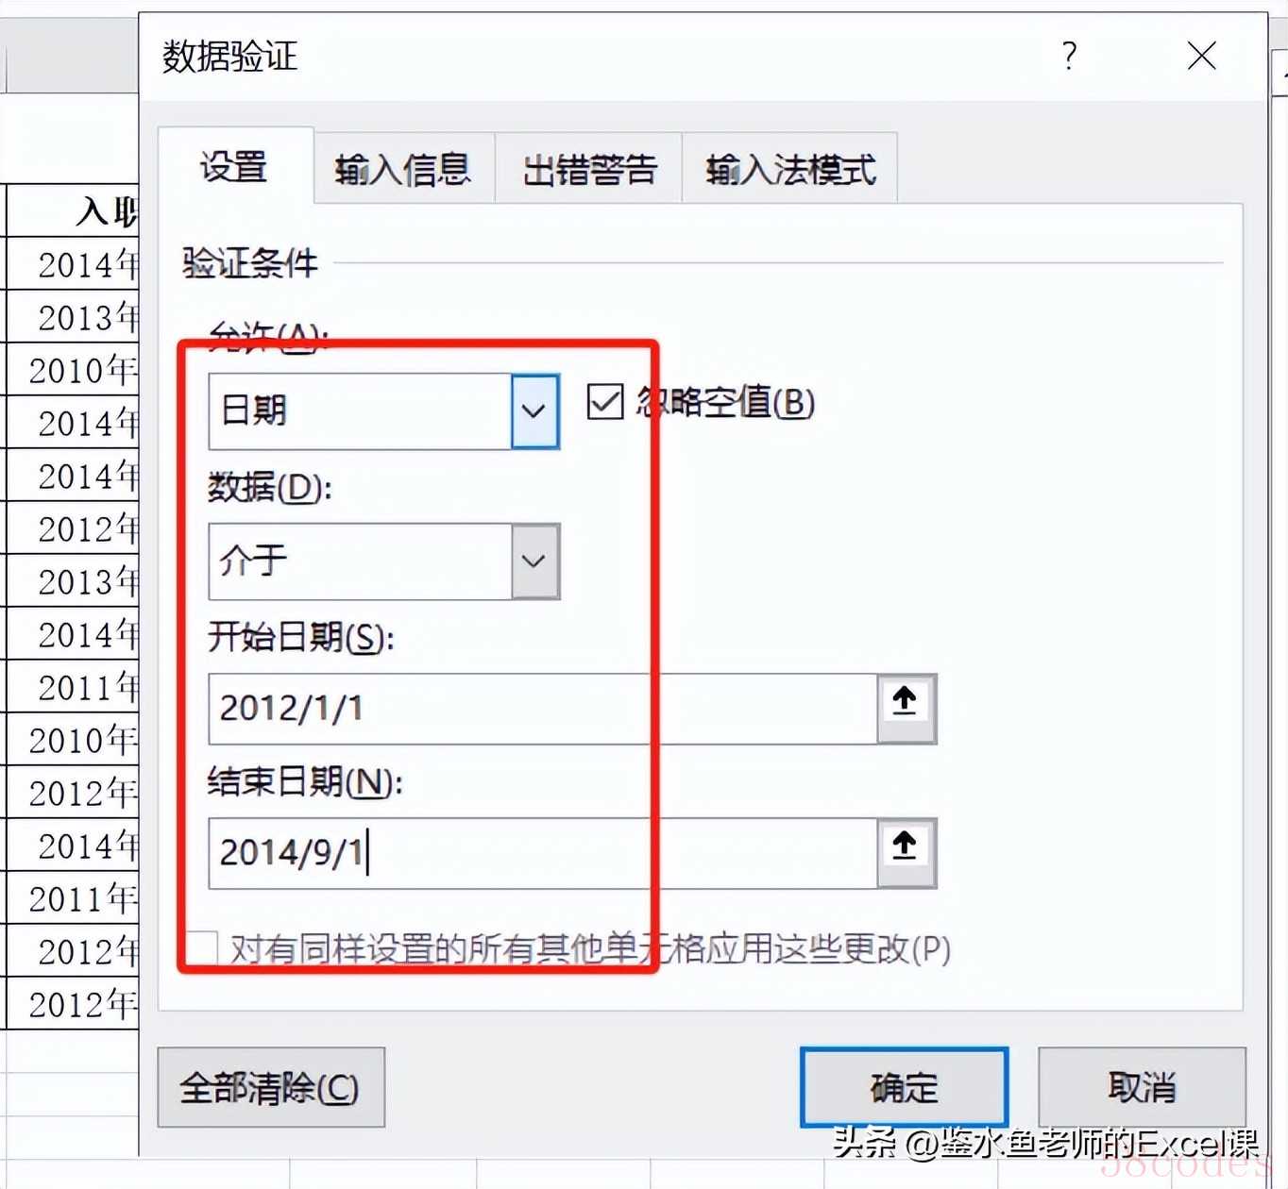Select the 设置 tab

234,167
